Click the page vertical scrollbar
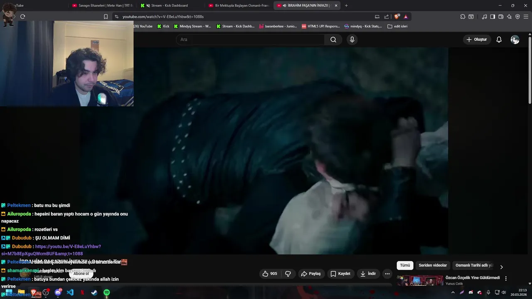The image size is (532, 299). (530, 71)
